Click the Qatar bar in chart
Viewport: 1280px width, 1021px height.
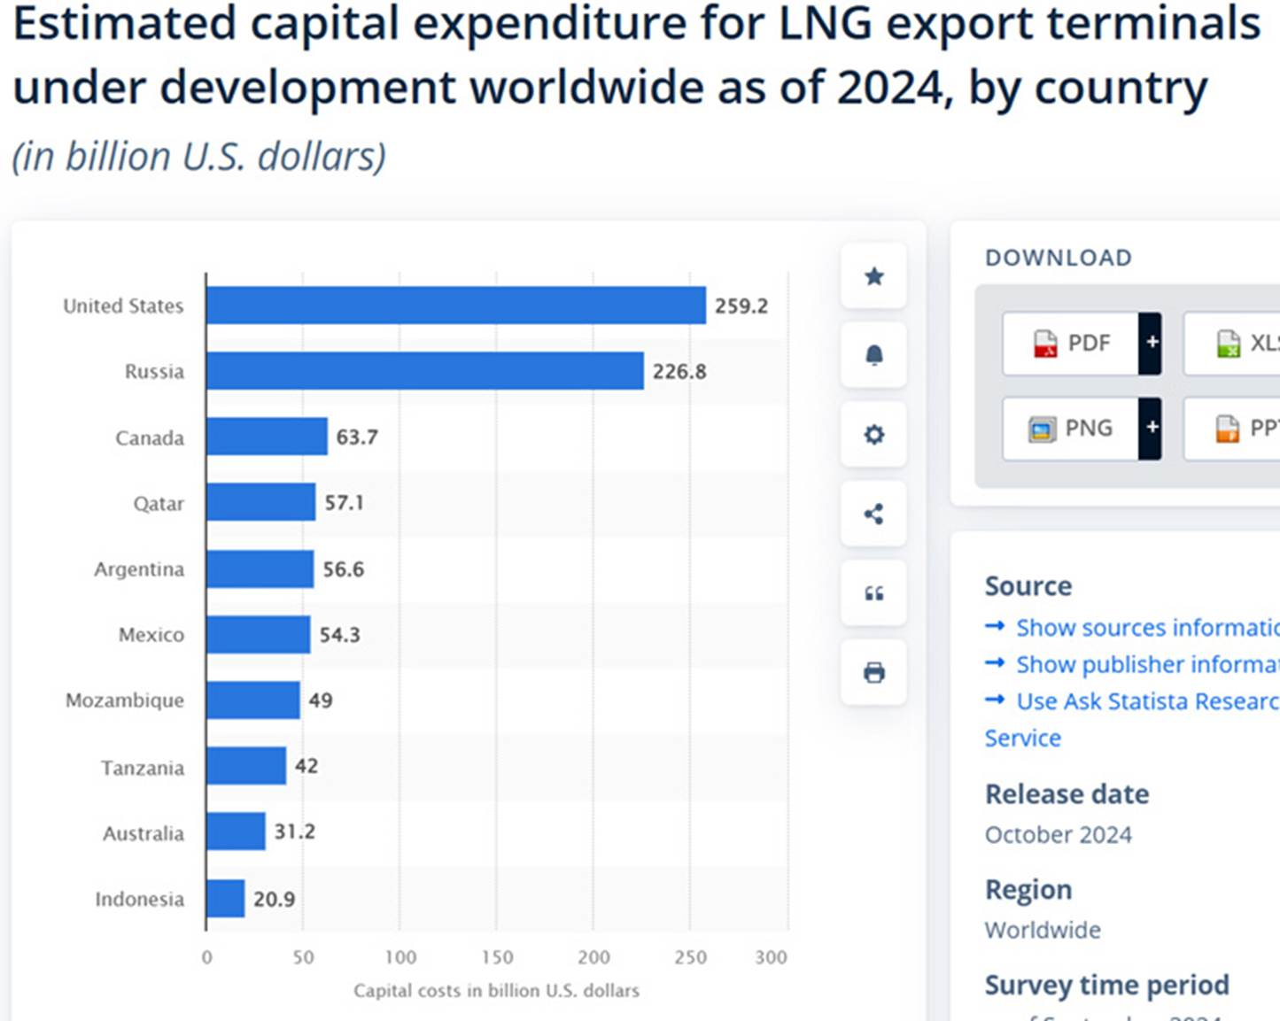pyautogui.click(x=260, y=502)
